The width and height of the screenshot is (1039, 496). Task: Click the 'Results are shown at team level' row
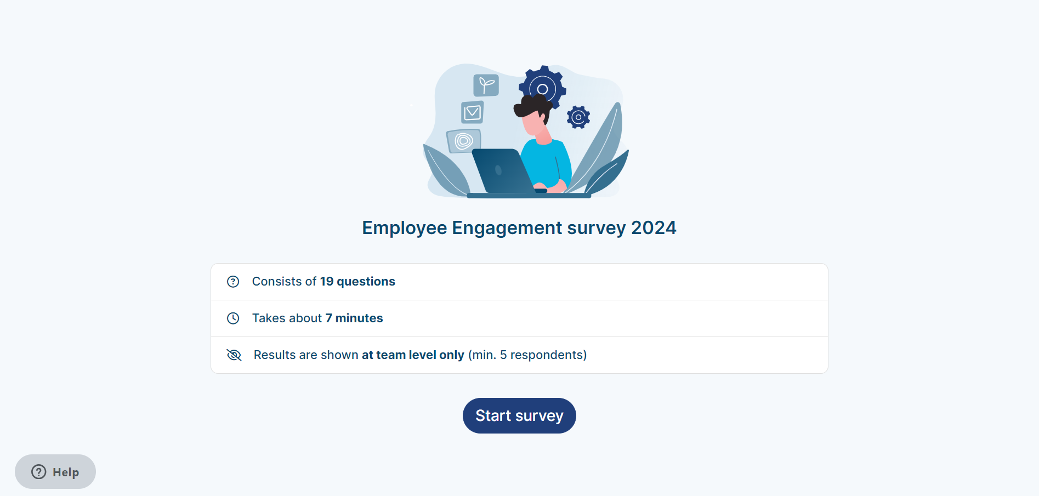(x=519, y=355)
